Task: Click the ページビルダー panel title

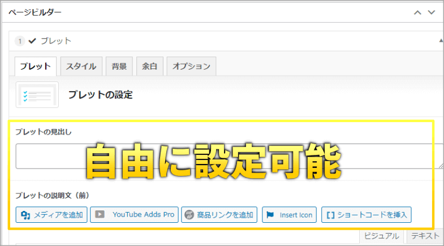Action: point(35,12)
